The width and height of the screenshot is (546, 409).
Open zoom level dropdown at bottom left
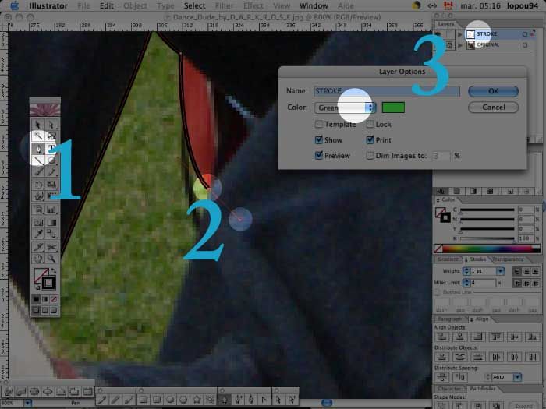pyautogui.click(x=28, y=403)
